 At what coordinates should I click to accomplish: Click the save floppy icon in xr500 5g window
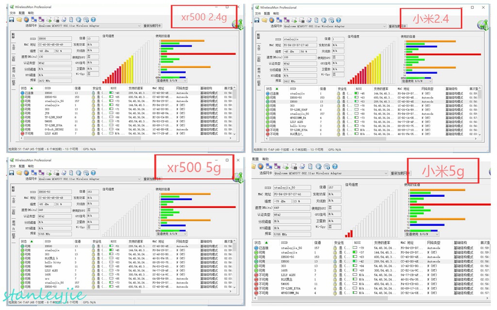point(12,173)
